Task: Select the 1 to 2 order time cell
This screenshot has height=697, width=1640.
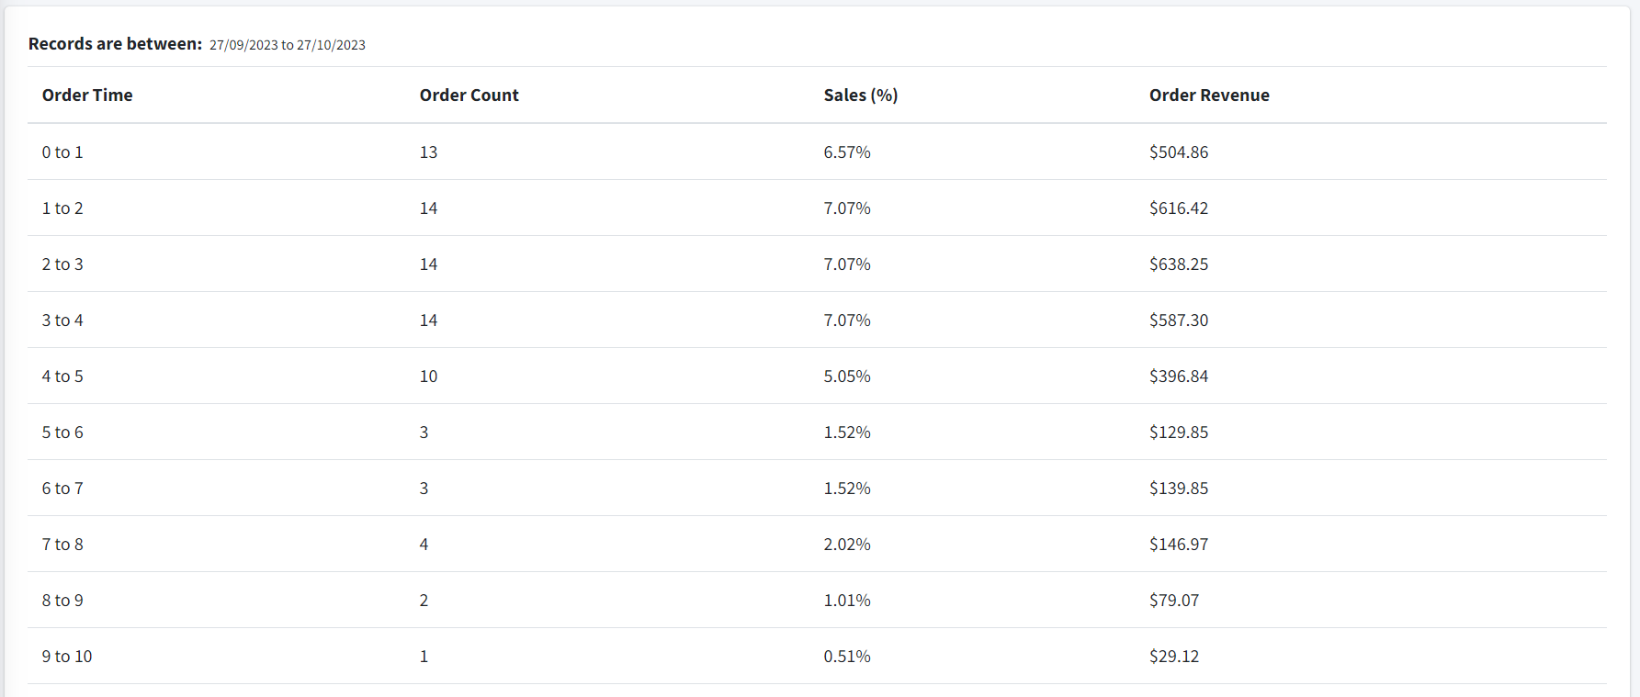Action: coord(62,208)
